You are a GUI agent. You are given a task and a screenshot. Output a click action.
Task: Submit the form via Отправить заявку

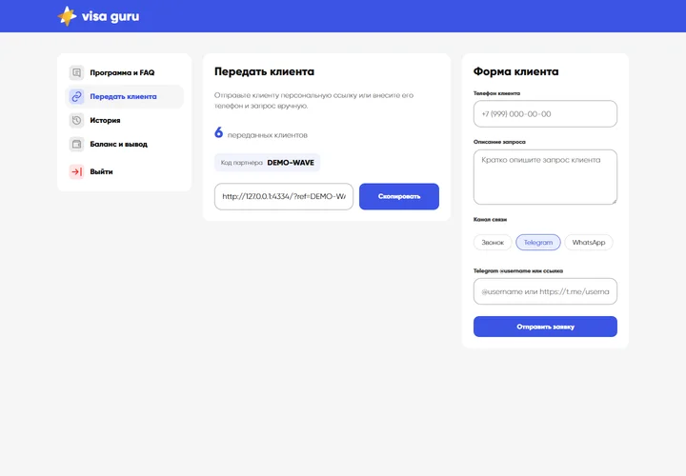point(545,327)
